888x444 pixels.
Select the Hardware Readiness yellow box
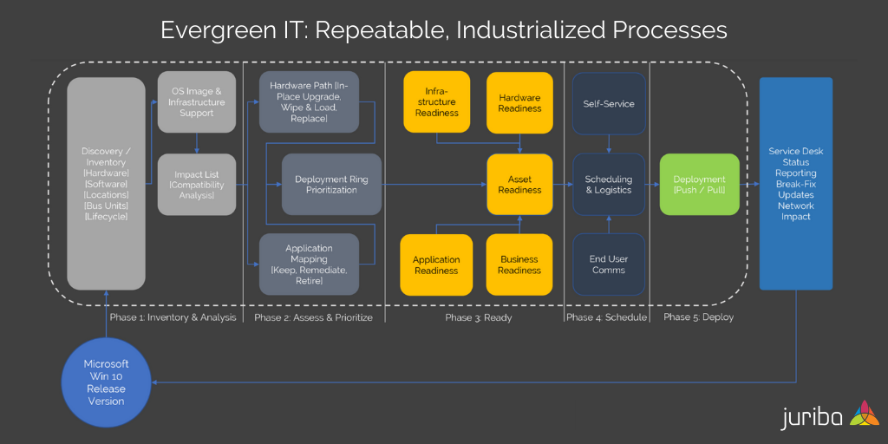pyautogui.click(x=519, y=102)
